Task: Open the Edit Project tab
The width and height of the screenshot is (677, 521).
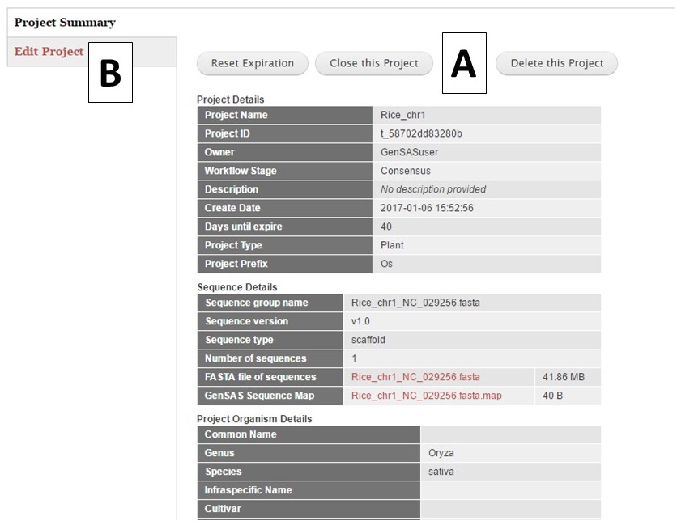Action: click(49, 51)
